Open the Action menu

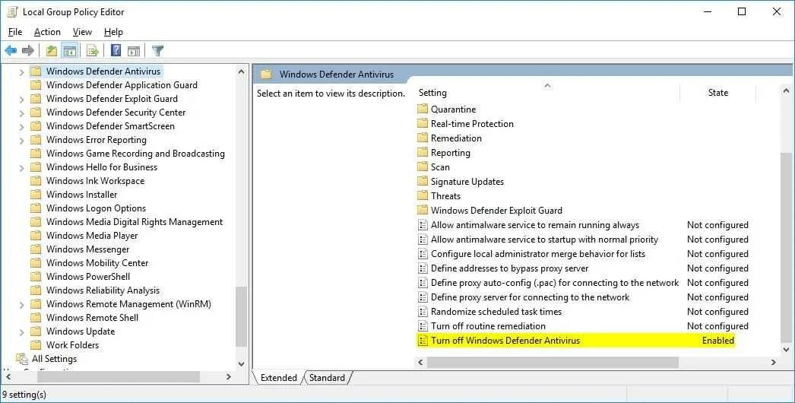(x=47, y=32)
